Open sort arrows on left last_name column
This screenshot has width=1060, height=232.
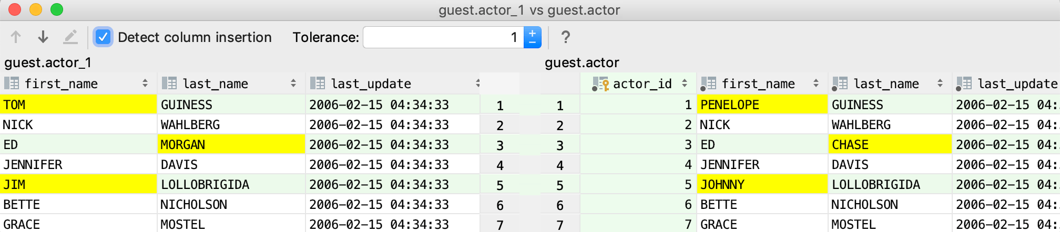(293, 83)
